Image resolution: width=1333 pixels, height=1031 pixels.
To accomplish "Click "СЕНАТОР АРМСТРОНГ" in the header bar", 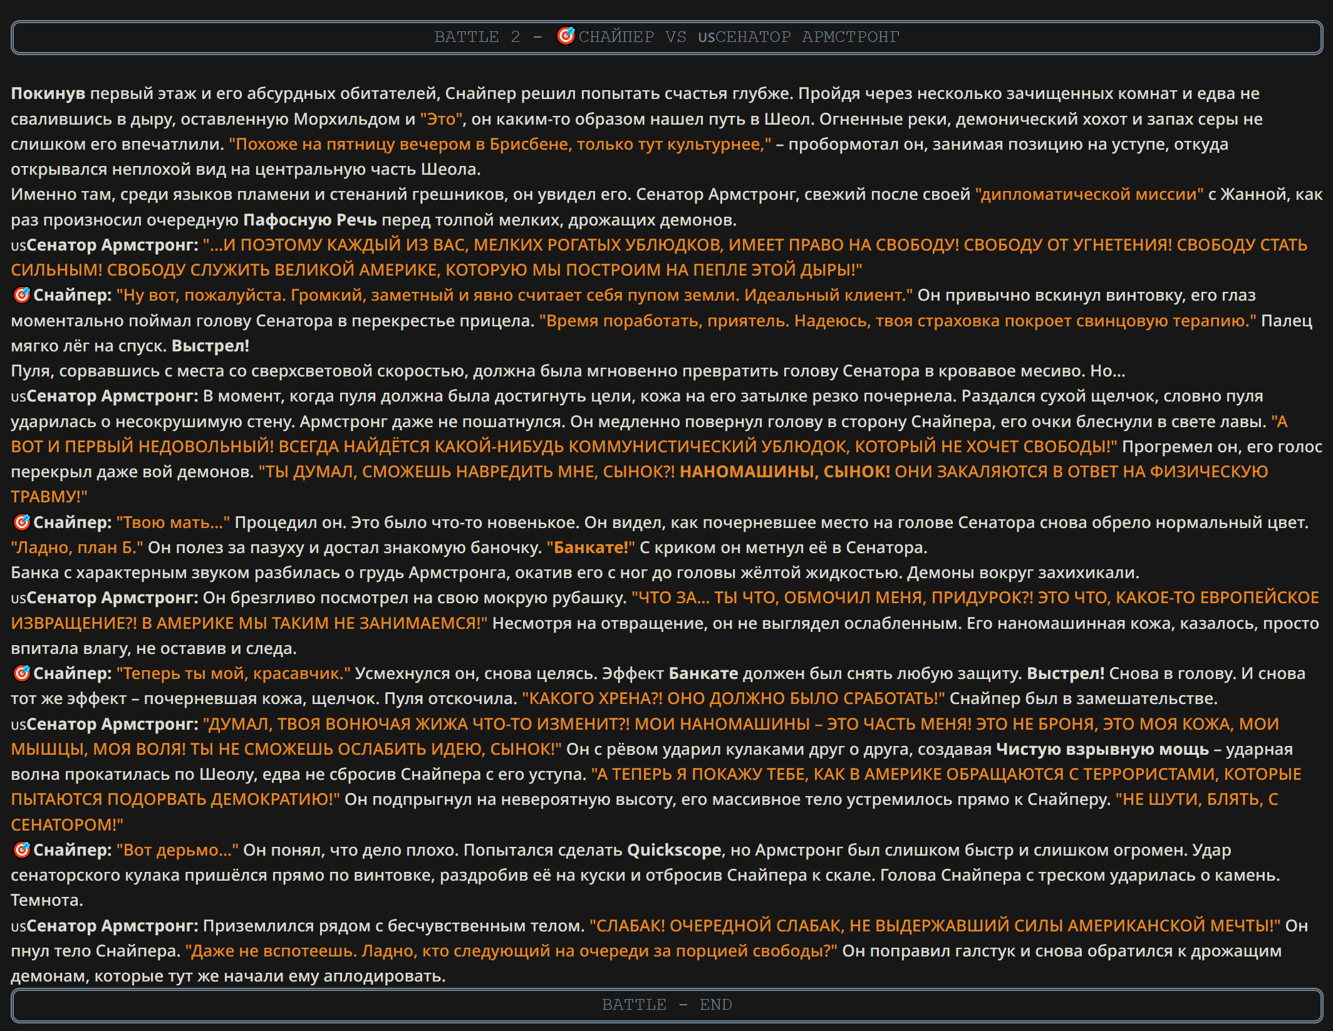I will point(807,37).
